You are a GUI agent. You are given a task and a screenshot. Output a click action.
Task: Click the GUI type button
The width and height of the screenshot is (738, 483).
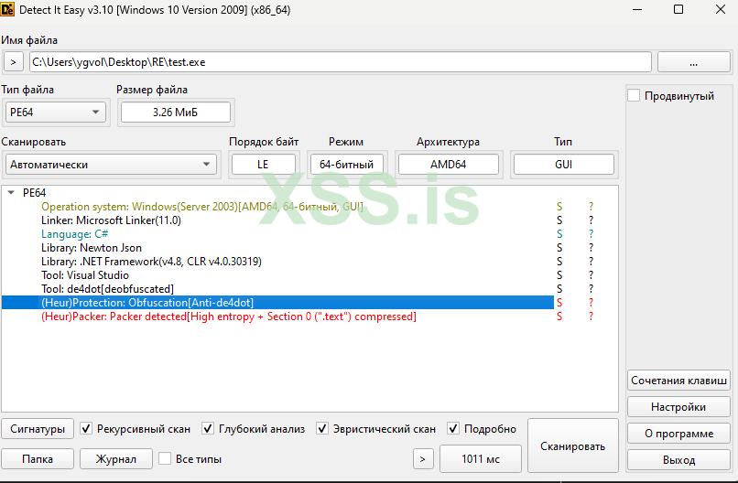click(x=563, y=165)
